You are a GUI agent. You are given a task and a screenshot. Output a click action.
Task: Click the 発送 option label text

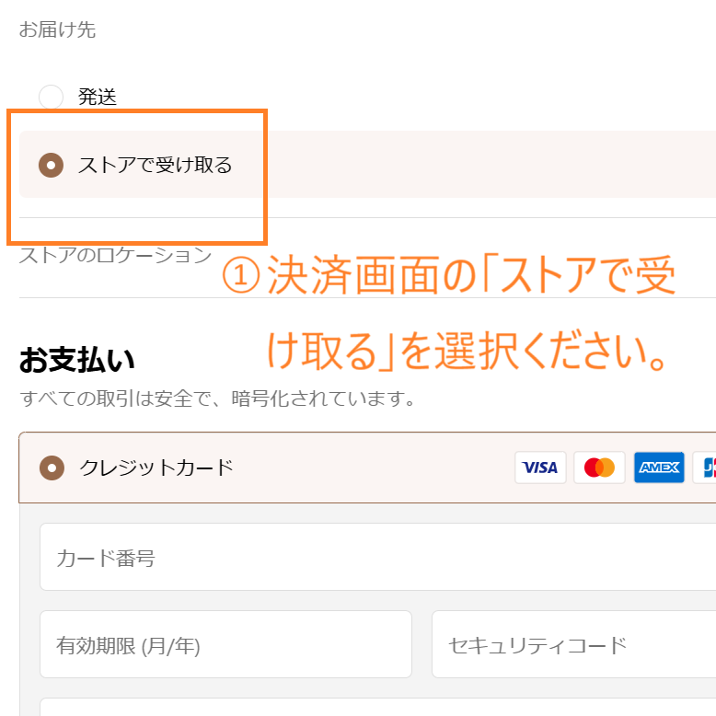(x=98, y=97)
